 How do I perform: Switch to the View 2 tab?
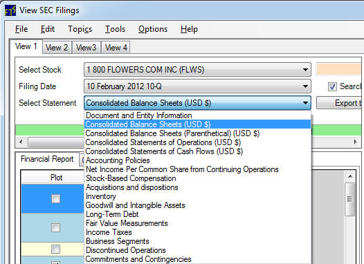pyautogui.click(x=57, y=48)
